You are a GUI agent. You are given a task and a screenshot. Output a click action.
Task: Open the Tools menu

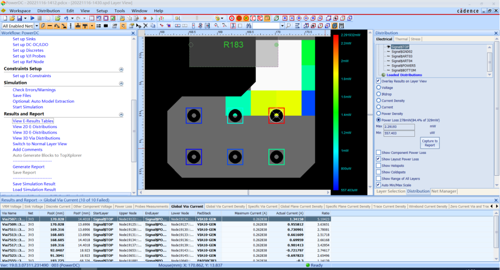tap(119, 10)
